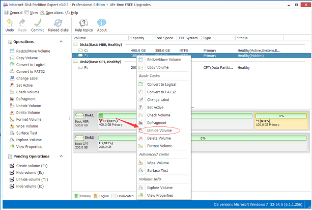Sort by the Free Space column header

[164, 38]
